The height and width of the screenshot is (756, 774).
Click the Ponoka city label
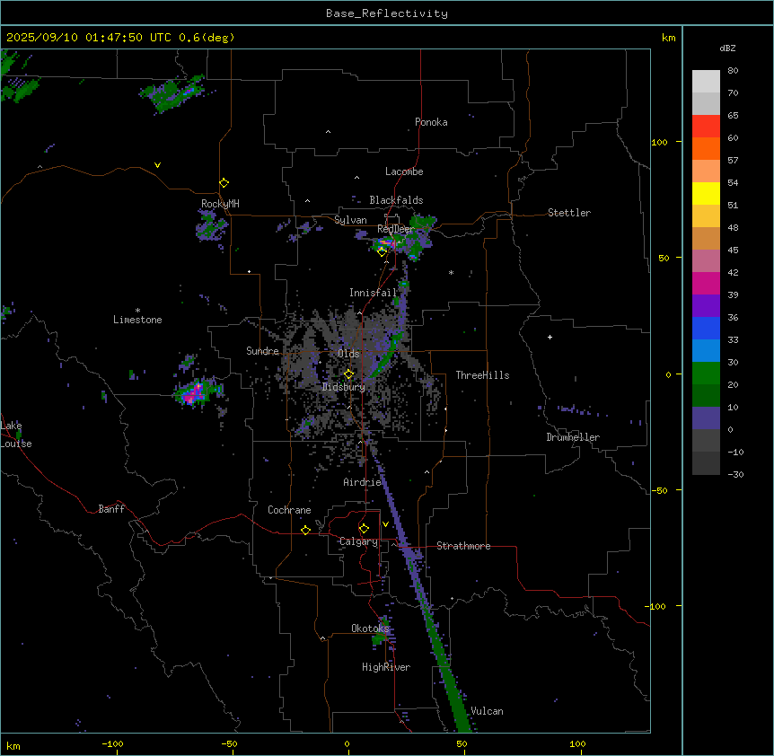click(x=431, y=122)
